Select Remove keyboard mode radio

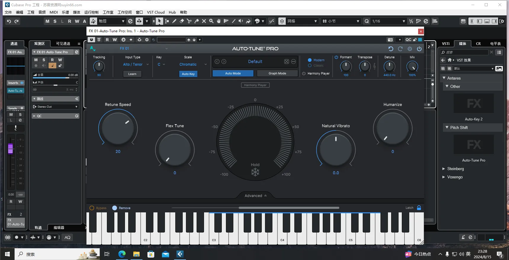(x=115, y=208)
